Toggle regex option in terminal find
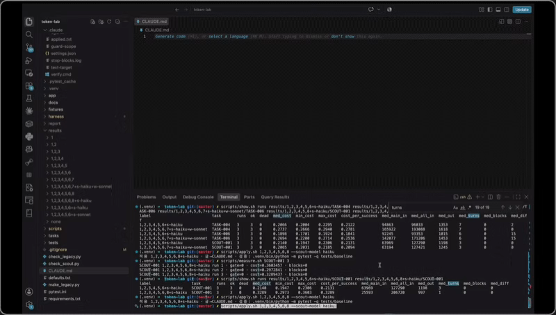The image size is (556, 315). coord(470,207)
